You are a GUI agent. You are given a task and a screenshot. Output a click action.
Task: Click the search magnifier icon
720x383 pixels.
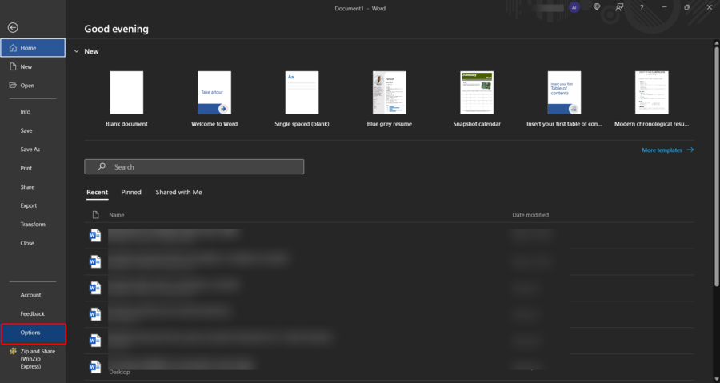point(102,166)
